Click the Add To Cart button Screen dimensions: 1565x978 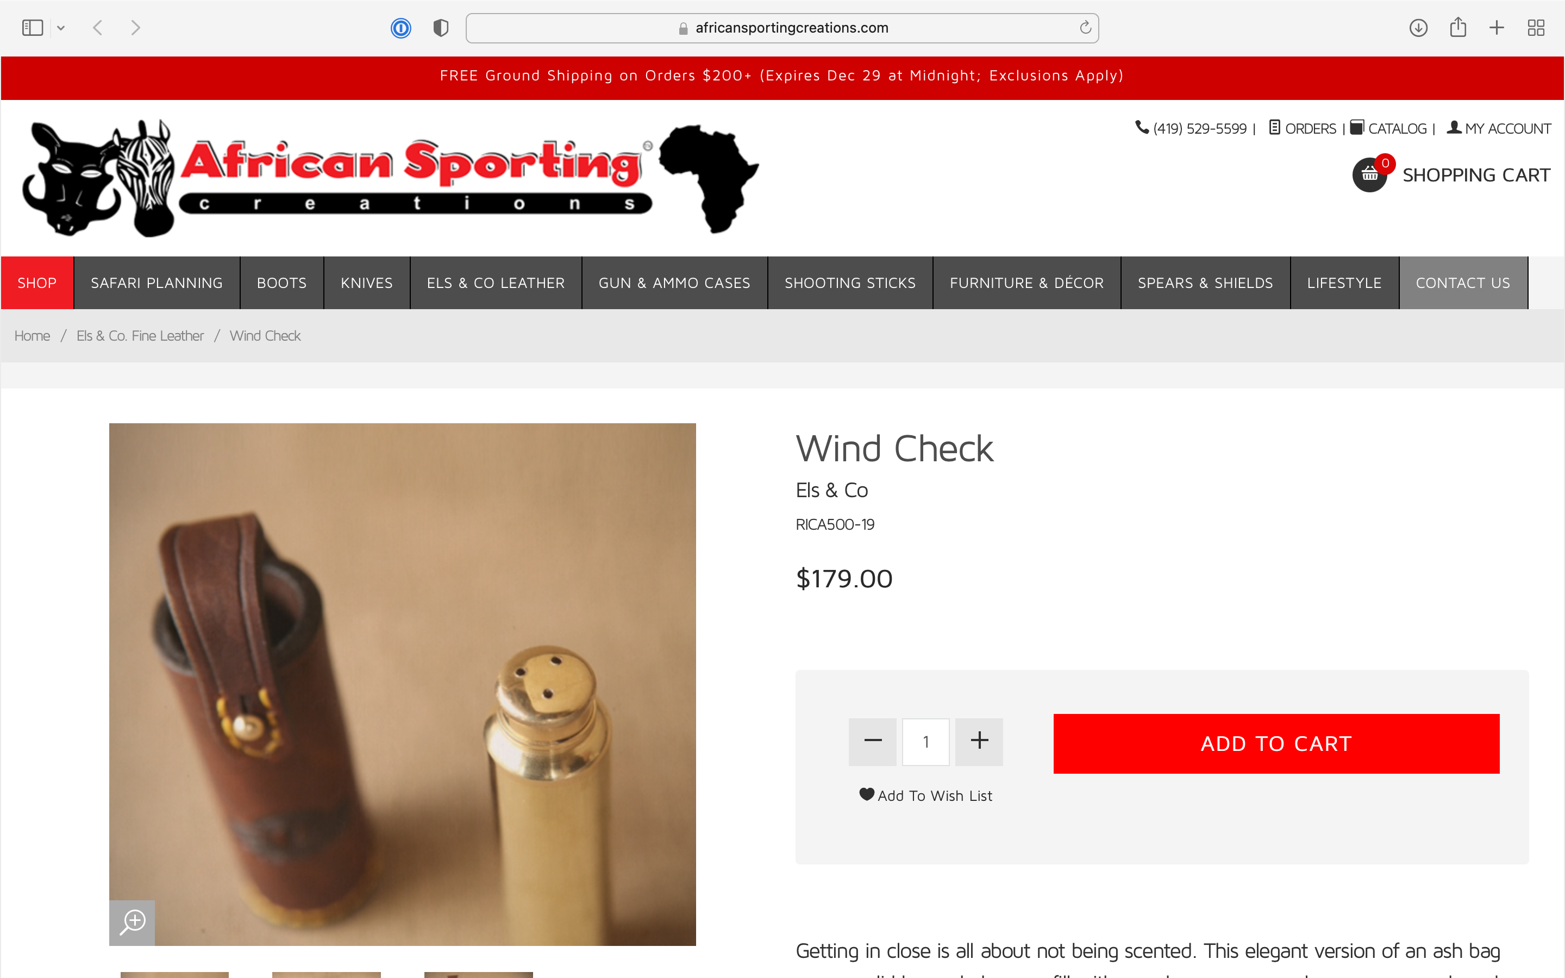click(x=1276, y=744)
